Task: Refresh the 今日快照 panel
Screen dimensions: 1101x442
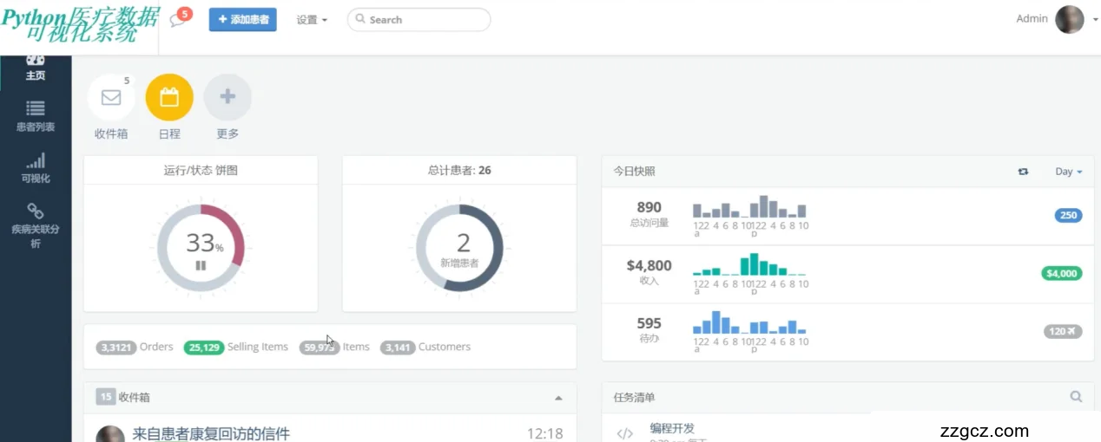Action: click(1023, 172)
